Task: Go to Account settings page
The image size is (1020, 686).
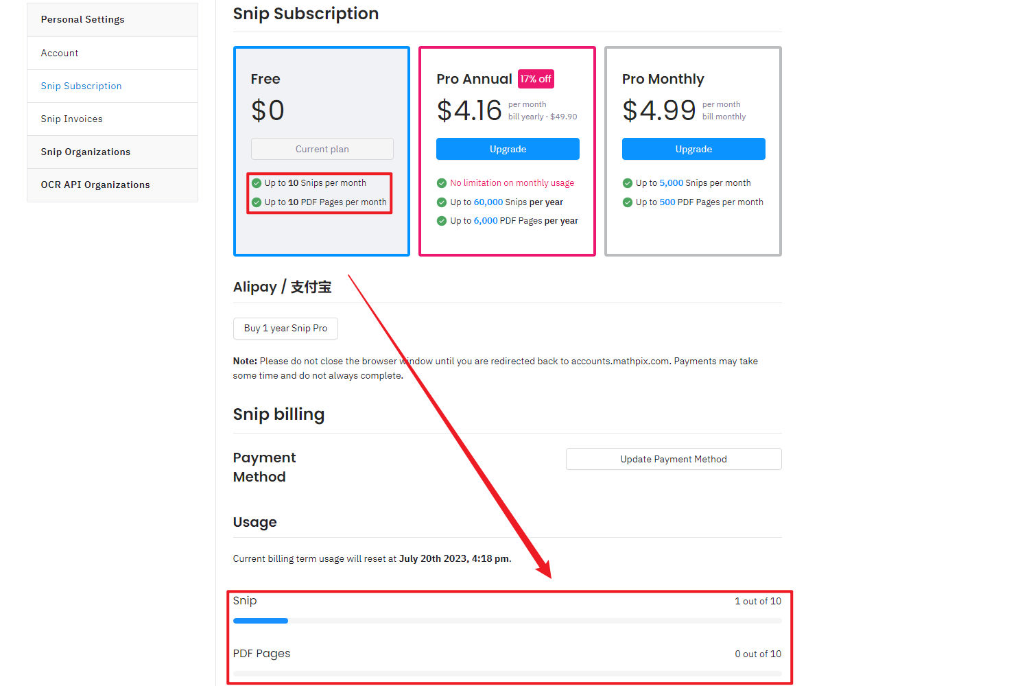Action: tap(60, 53)
